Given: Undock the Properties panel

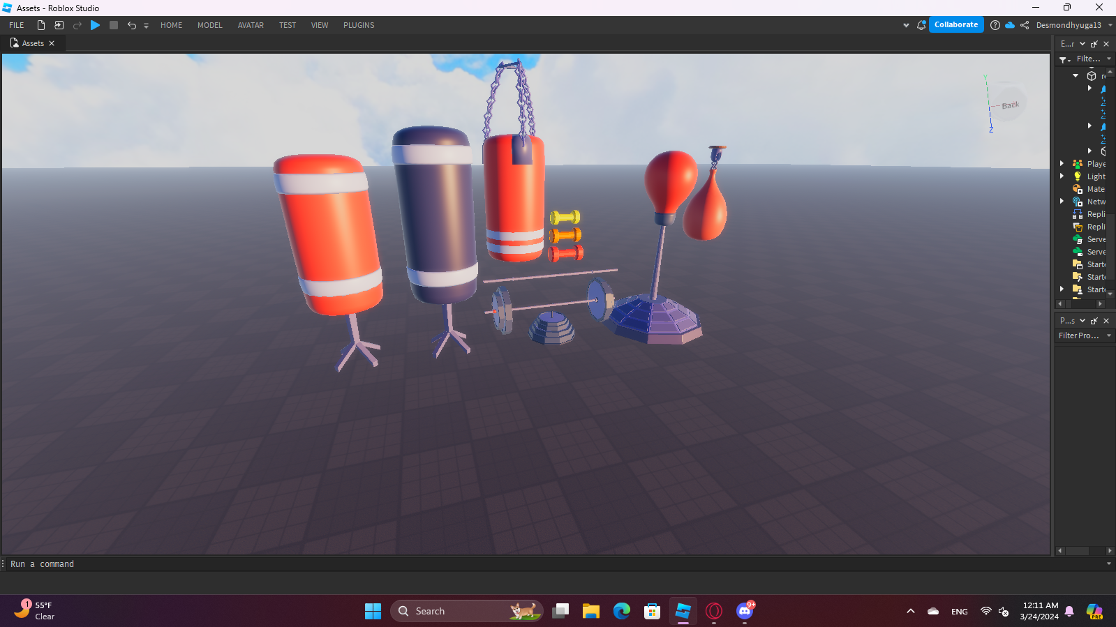Looking at the screenshot, I should [x=1094, y=321].
